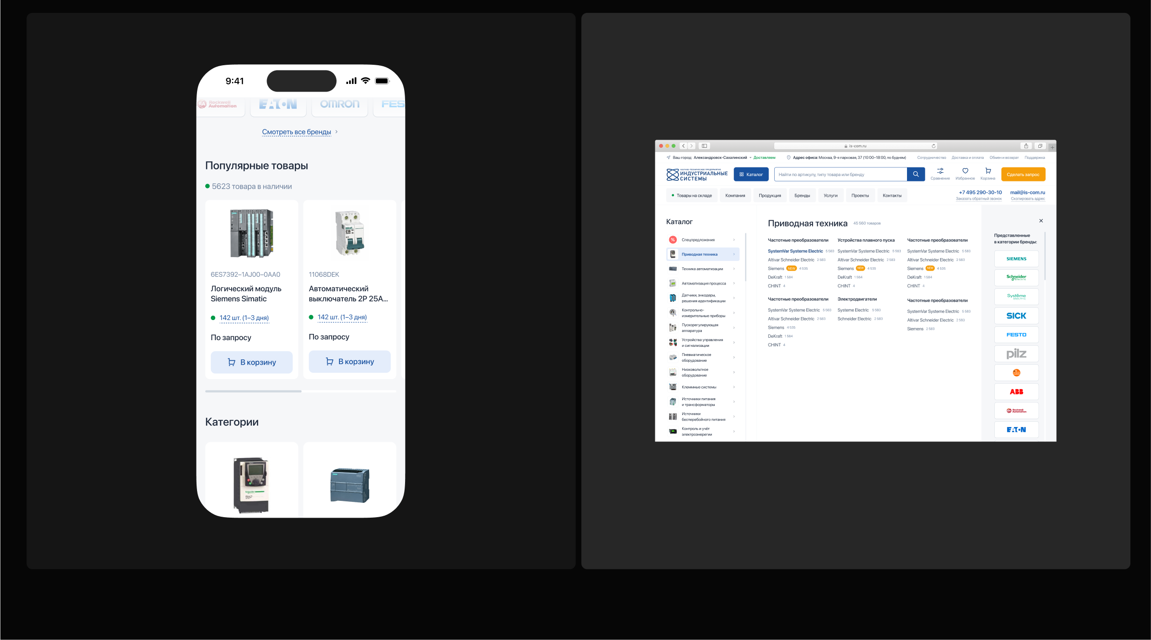This screenshot has height=640, width=1151.
Task: Expand the city selector Александровск-Сахалинский
Action: click(720, 157)
